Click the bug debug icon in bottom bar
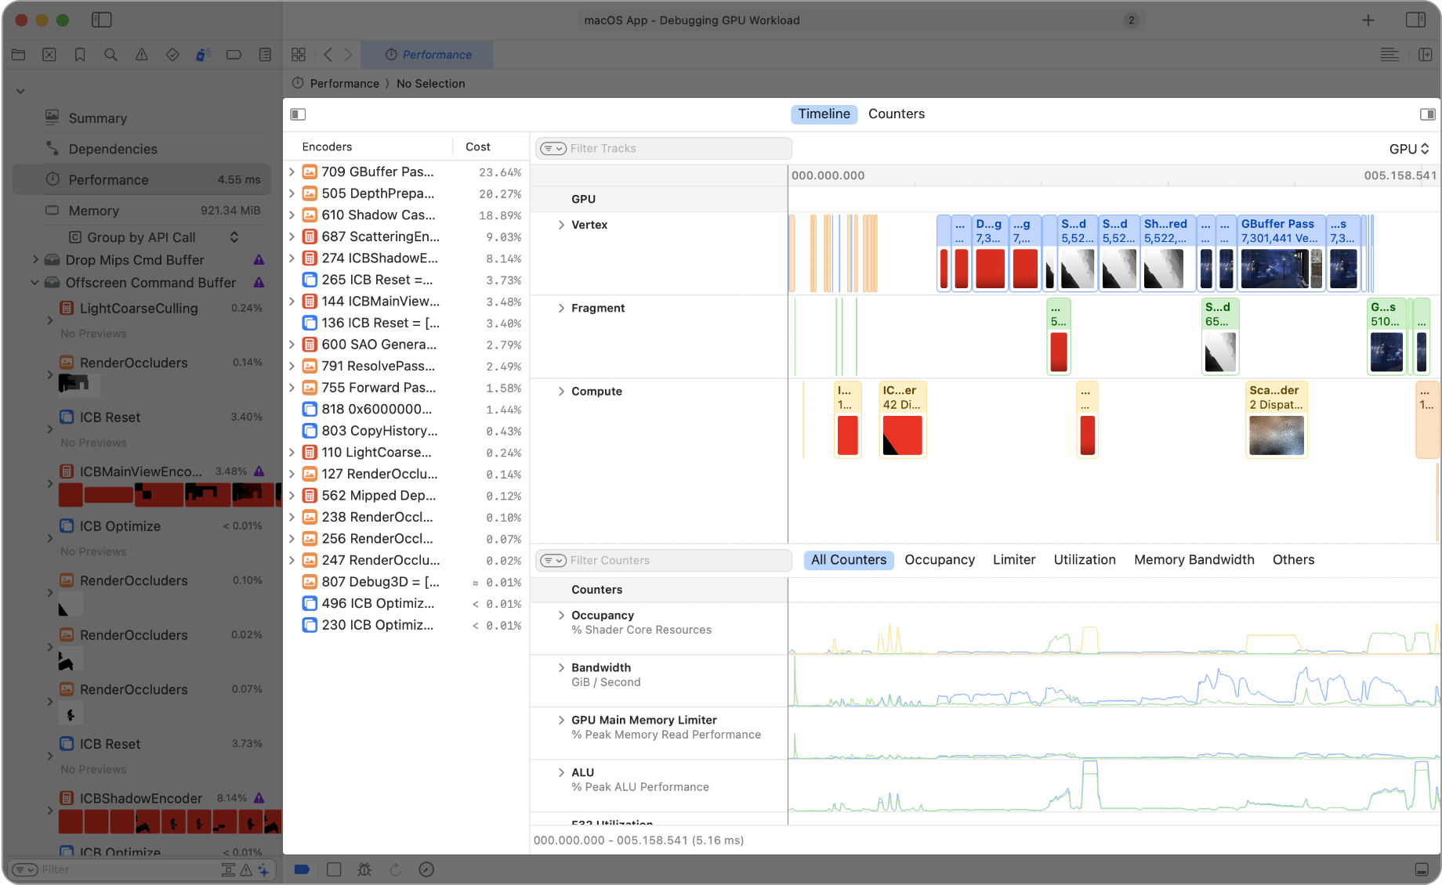The image size is (1442, 885). (x=364, y=869)
